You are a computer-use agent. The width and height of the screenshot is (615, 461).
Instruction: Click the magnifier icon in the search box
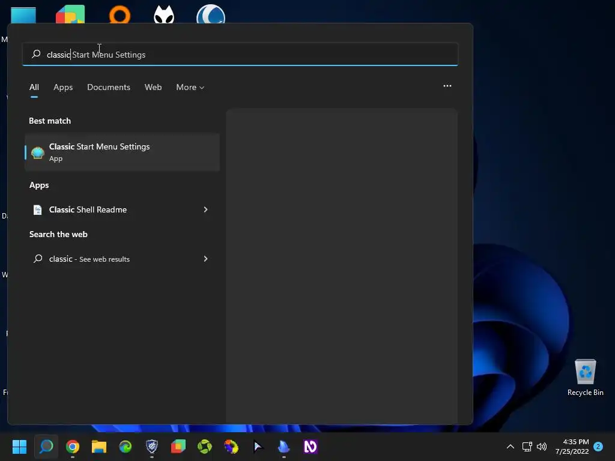click(x=36, y=54)
